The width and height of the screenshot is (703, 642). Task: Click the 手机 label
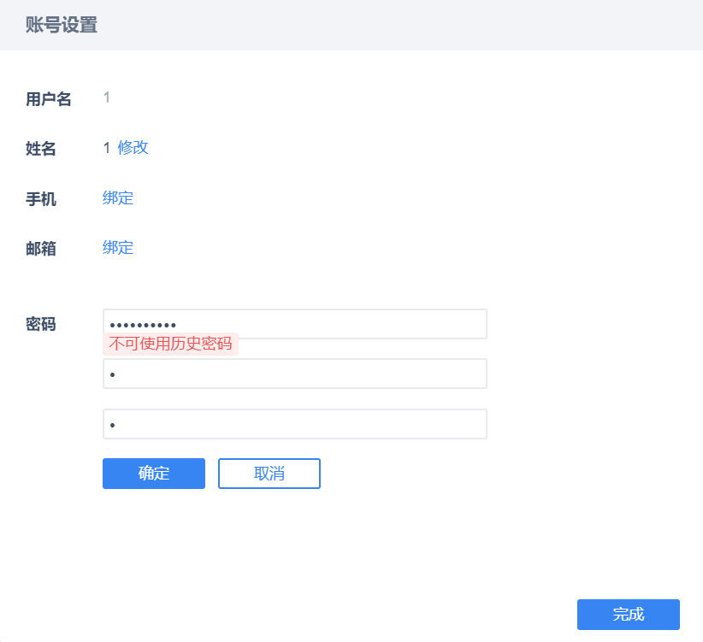click(x=41, y=199)
